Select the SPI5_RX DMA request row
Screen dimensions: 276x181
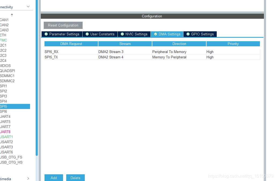(152, 52)
